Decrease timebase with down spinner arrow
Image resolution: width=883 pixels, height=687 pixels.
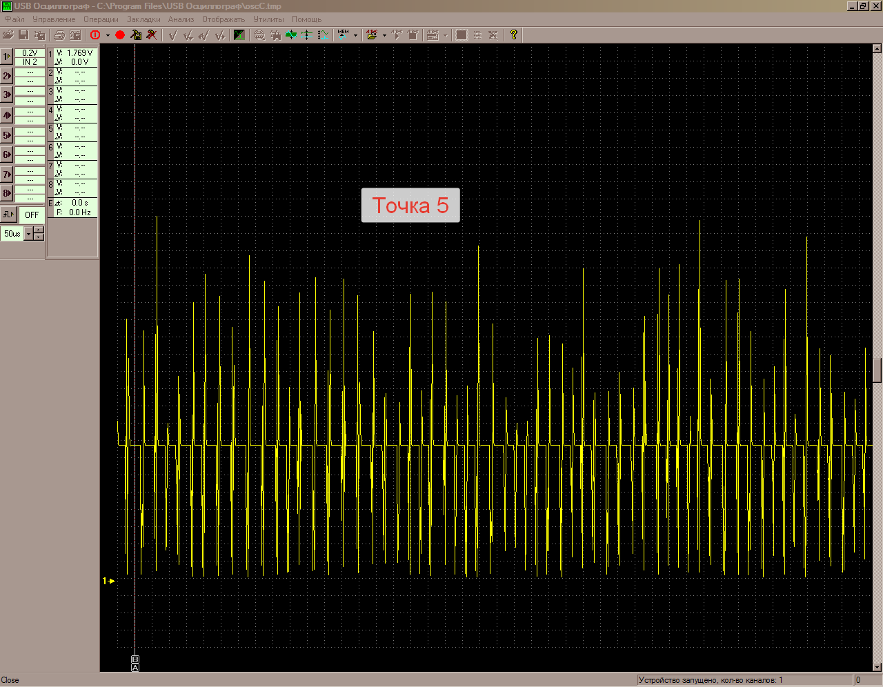tap(39, 237)
